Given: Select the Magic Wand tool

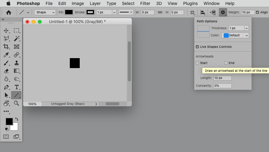Looking at the screenshot, I should point(16,39).
